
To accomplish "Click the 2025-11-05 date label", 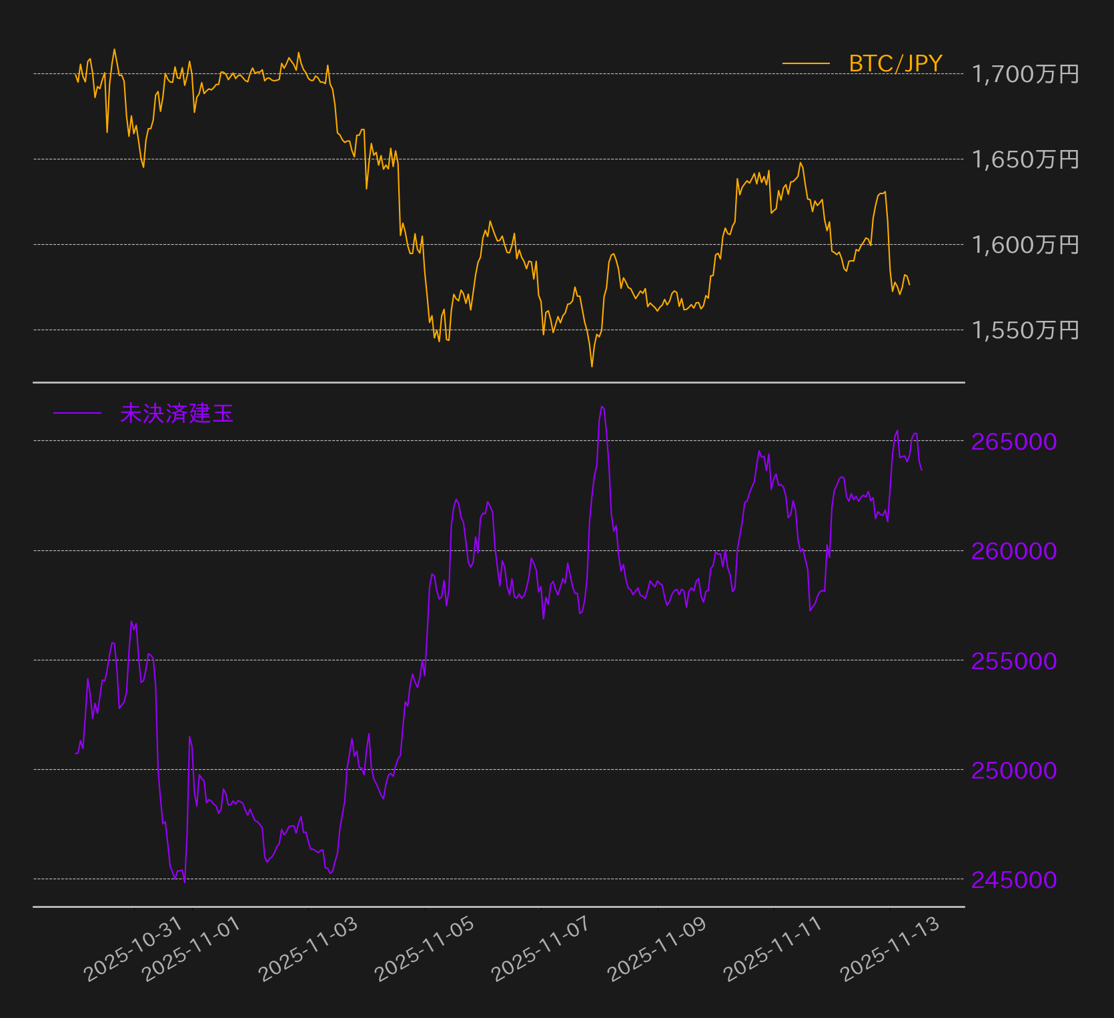I will pos(424,949).
